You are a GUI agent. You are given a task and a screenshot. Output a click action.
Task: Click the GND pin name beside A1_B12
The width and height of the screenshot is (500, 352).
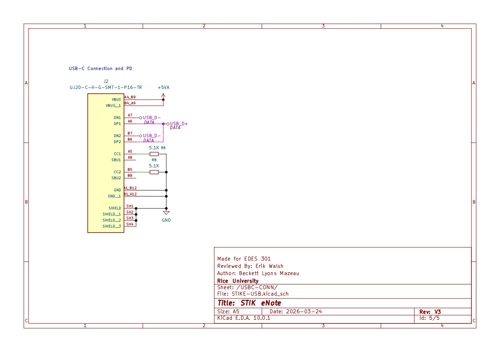[118, 190]
